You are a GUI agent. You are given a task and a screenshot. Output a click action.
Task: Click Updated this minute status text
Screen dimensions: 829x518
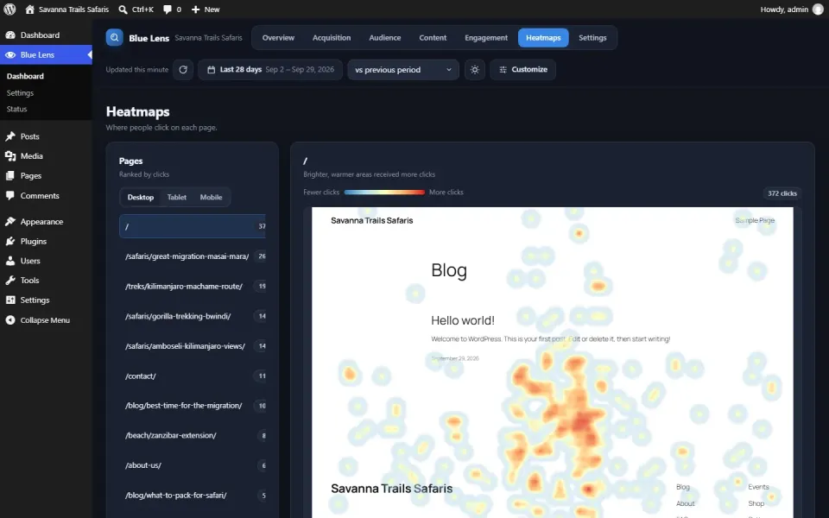tap(137, 70)
